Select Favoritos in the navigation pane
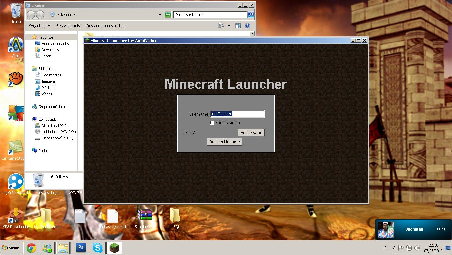The width and height of the screenshot is (452, 255). point(46,37)
